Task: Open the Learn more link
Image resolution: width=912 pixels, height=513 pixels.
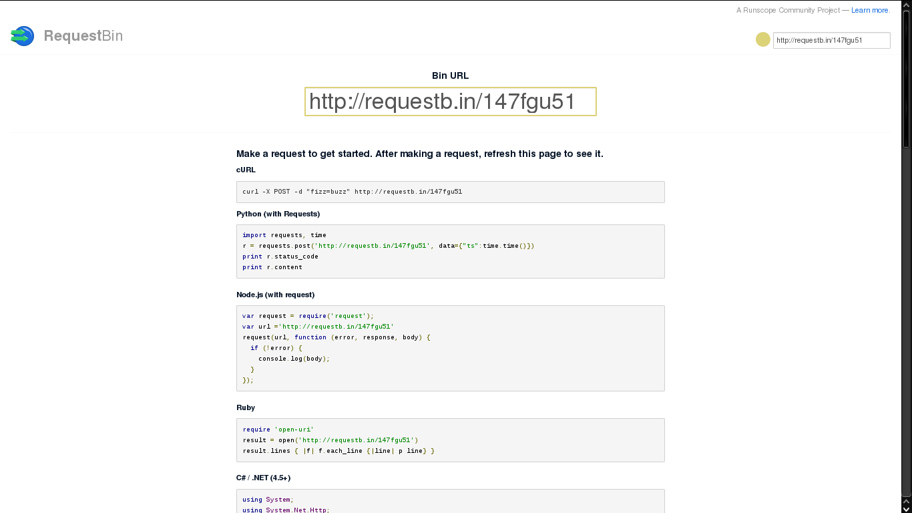Action: pyautogui.click(x=870, y=10)
